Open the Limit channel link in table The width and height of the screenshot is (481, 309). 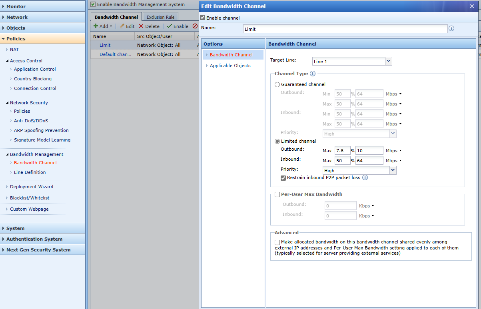105,45
